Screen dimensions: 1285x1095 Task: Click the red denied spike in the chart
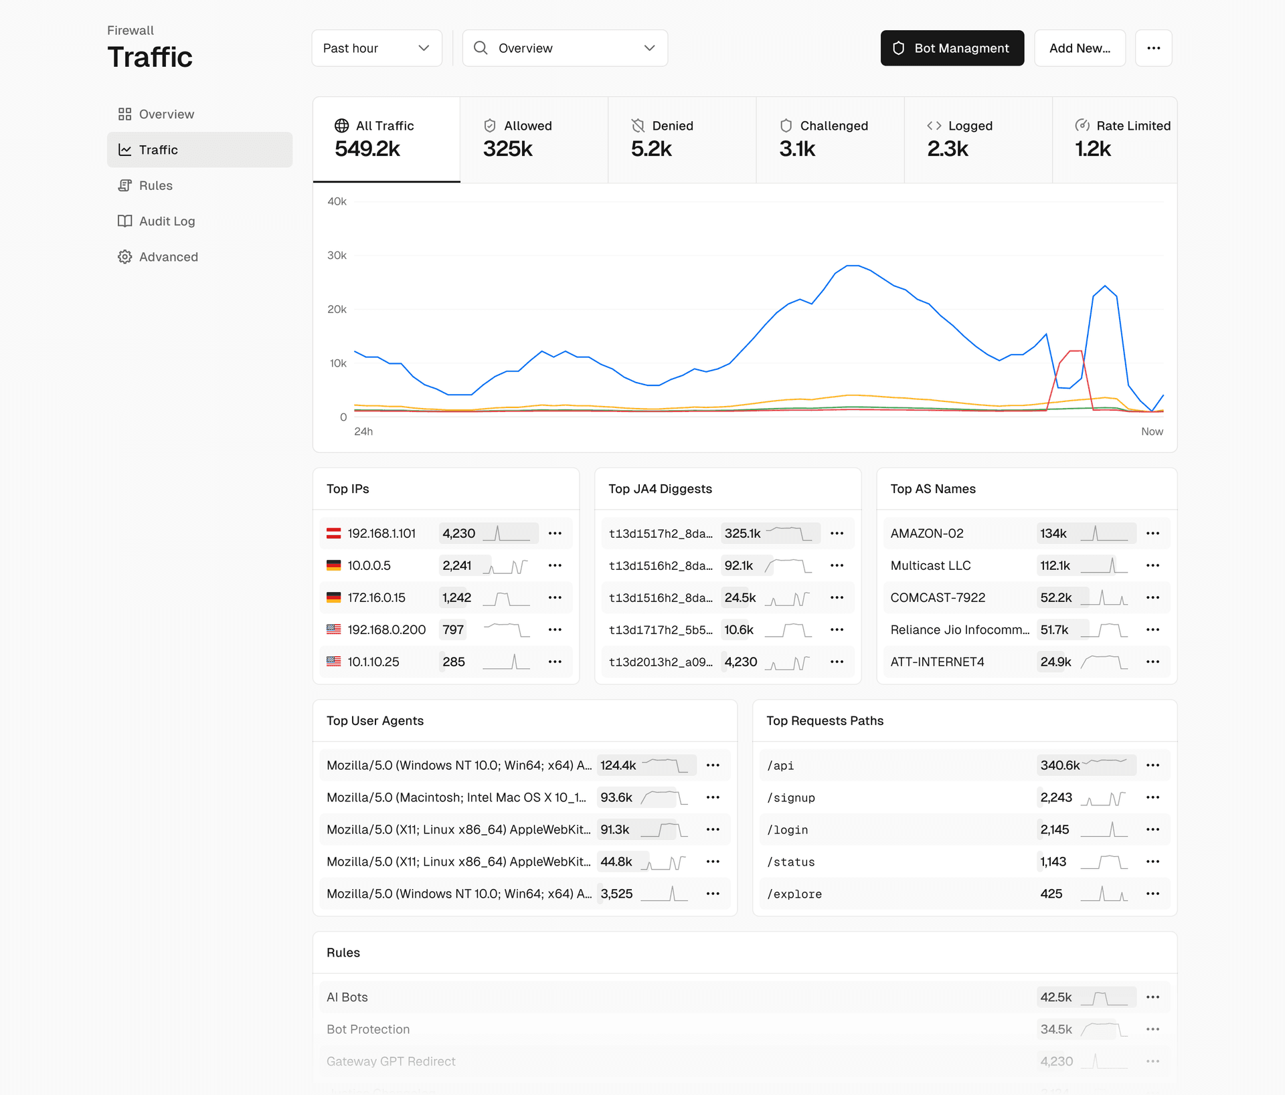(x=1076, y=351)
